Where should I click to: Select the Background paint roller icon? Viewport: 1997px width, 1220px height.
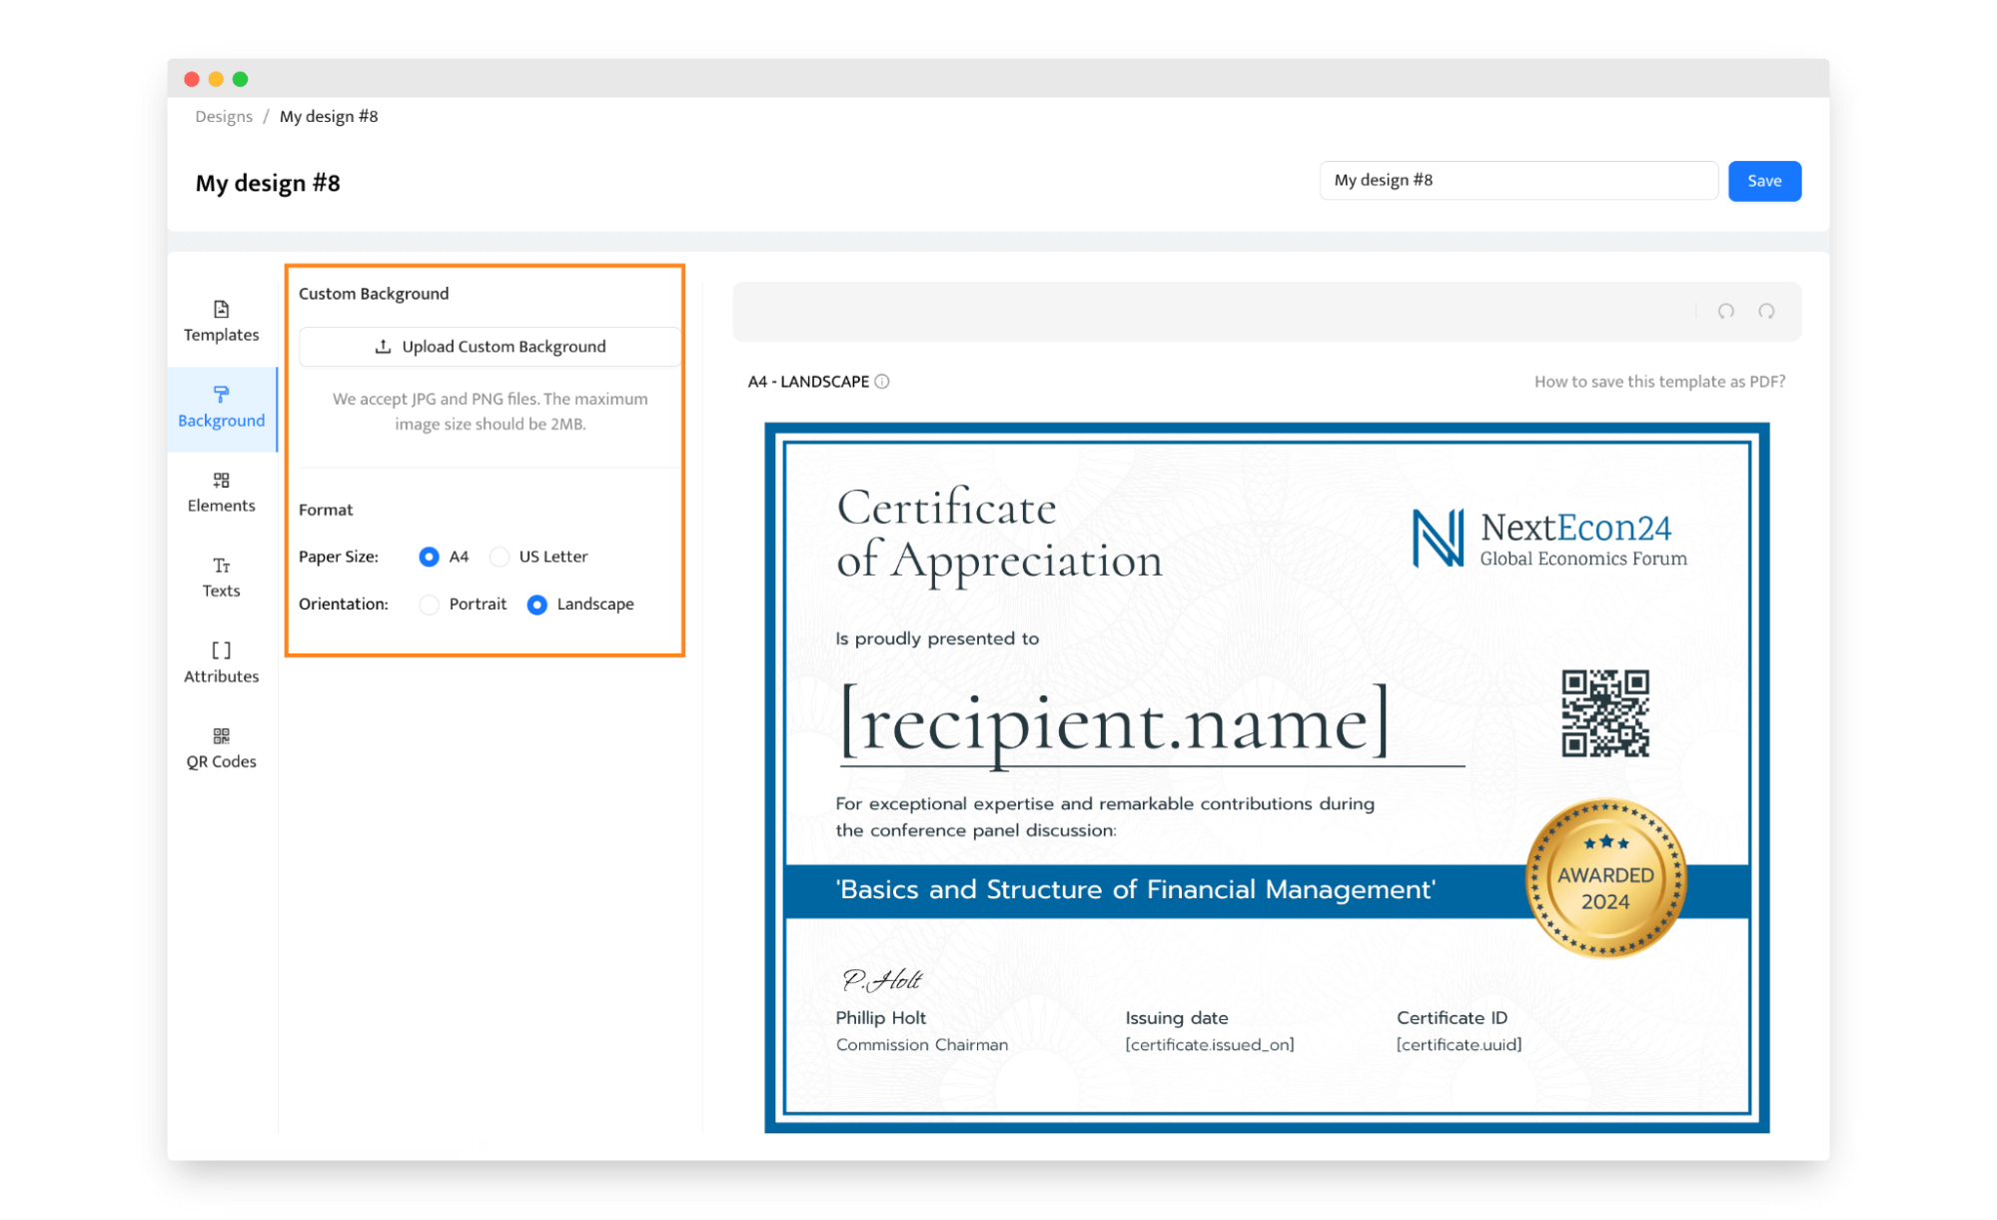221,394
